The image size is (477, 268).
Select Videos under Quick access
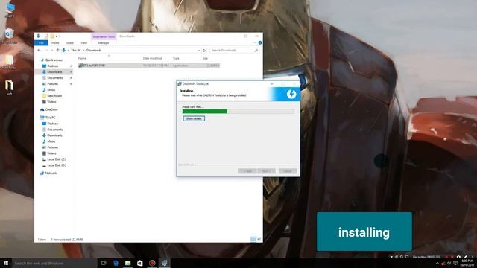pyautogui.click(x=51, y=101)
